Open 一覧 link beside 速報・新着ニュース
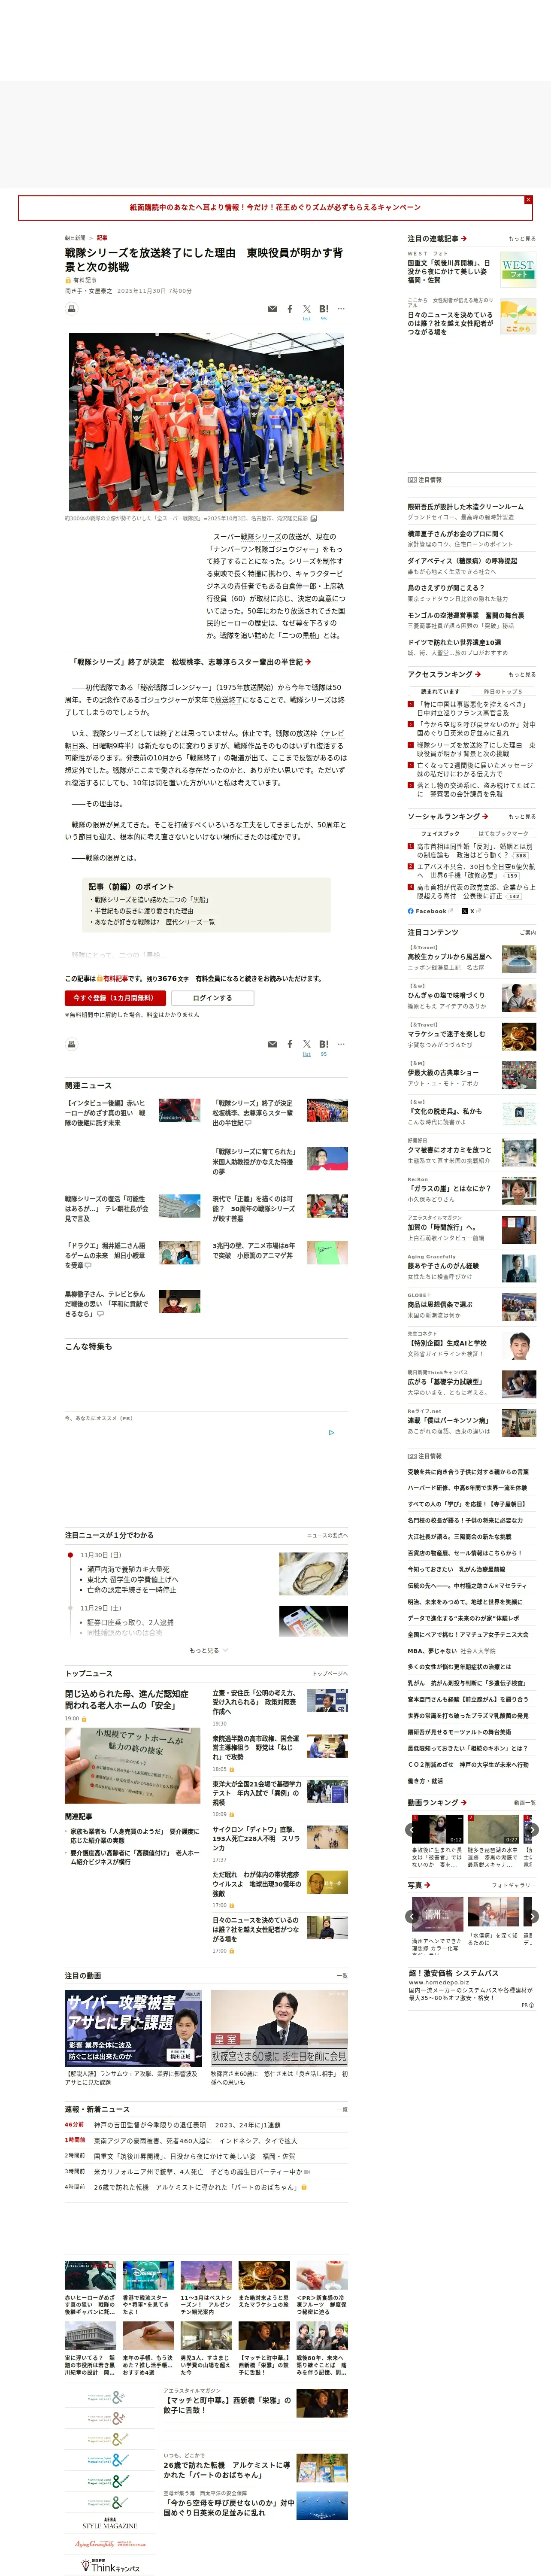Viewport: 551px width, 2576px height. (342, 2109)
